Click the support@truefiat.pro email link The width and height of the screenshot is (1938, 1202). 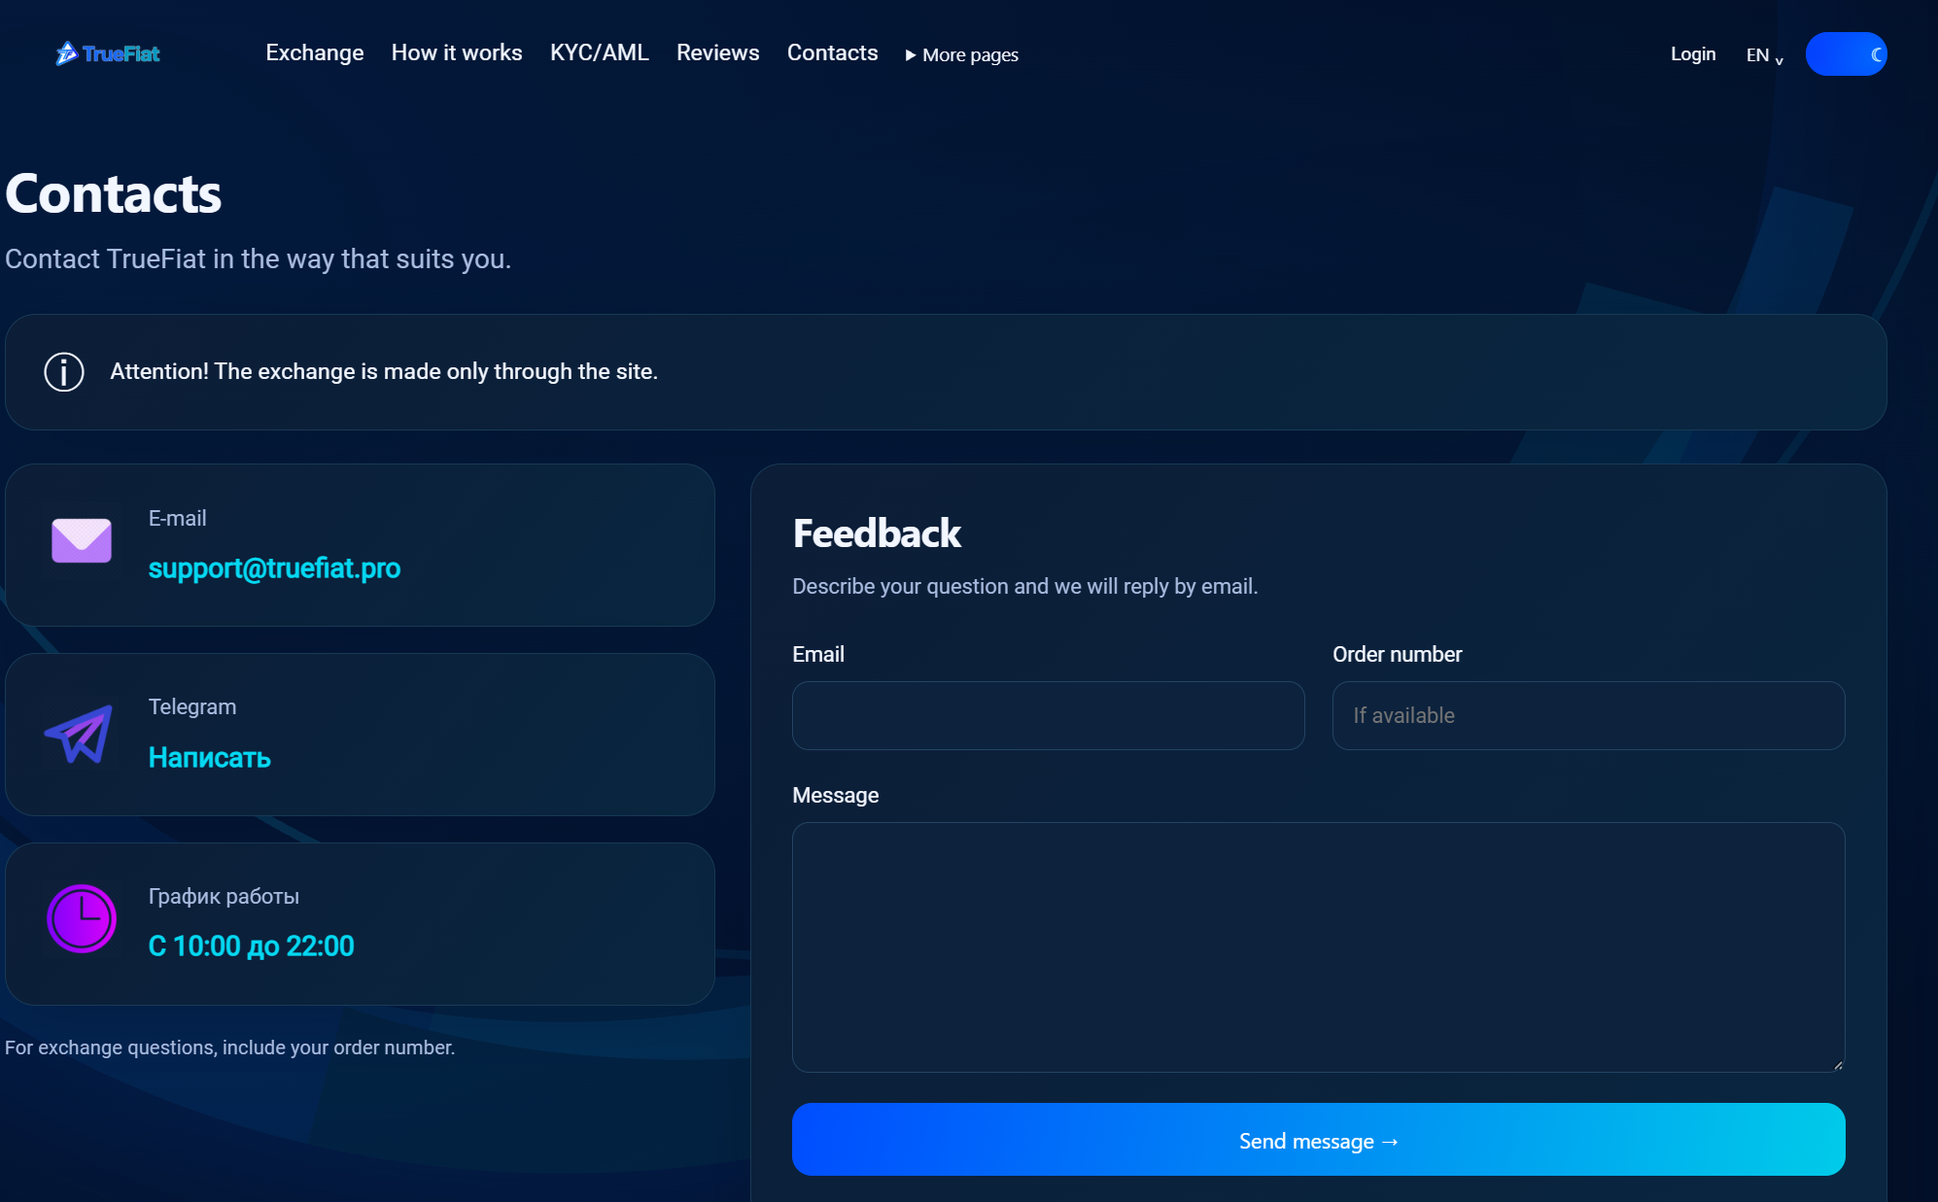[274, 567]
